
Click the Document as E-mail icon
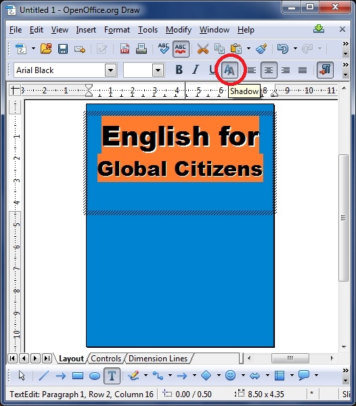[80, 49]
